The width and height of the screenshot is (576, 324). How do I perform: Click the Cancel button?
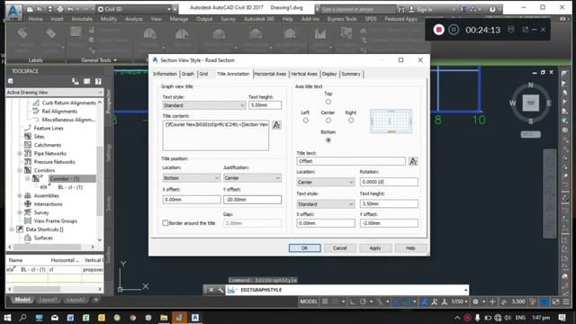[x=340, y=248]
